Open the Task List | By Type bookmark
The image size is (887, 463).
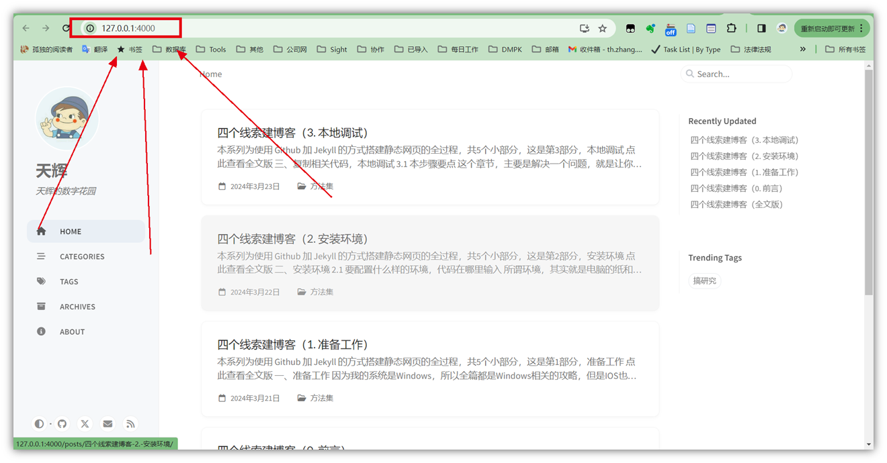pyautogui.click(x=686, y=49)
